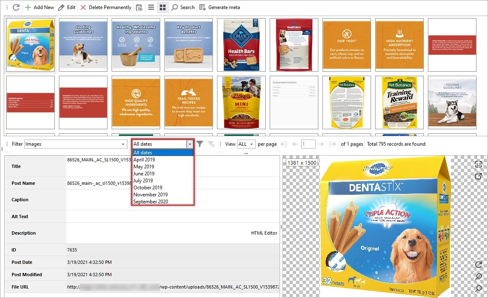Activate the grid view icon
Image resolution: width=488 pixels, height=298 pixels.
(x=163, y=7)
